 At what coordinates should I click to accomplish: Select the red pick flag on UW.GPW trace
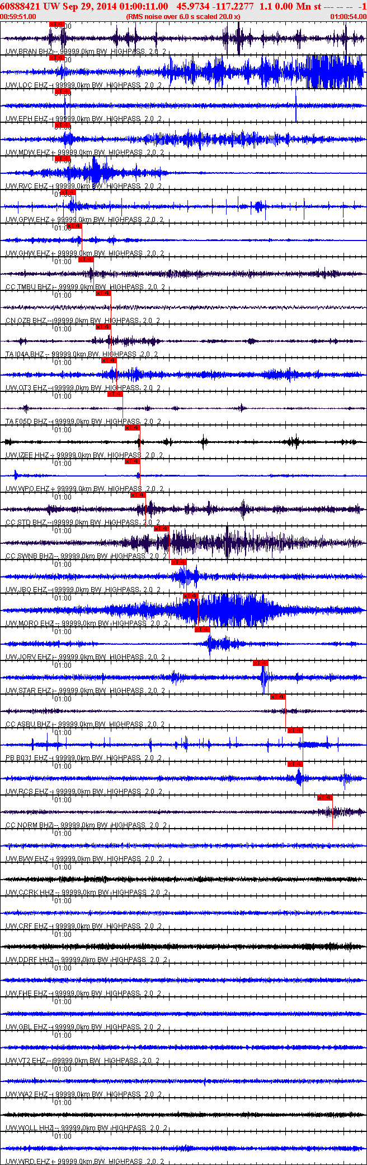point(68,192)
